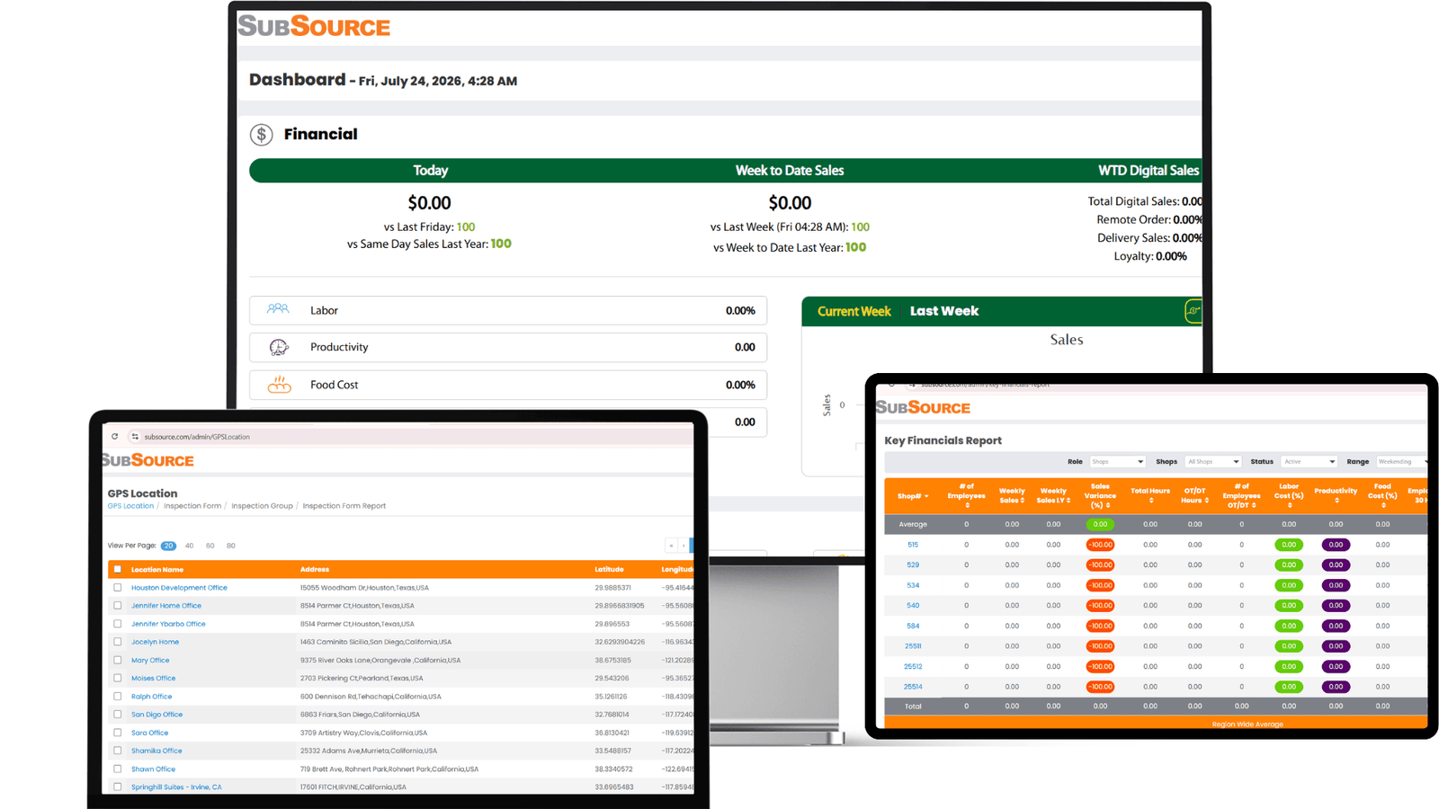Reload the GPS Location page
Screen dimensions: 1439x809
tap(115, 437)
